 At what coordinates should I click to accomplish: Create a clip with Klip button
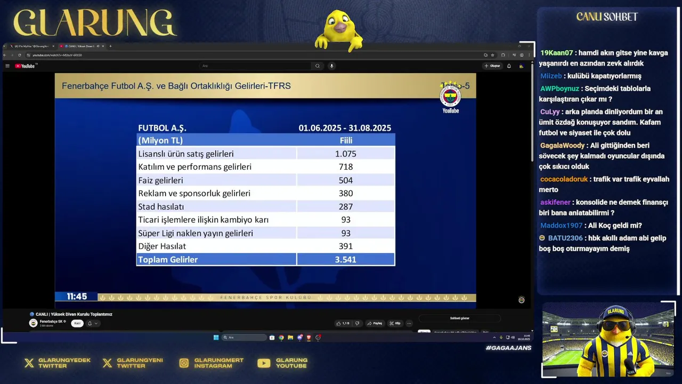[395, 323]
